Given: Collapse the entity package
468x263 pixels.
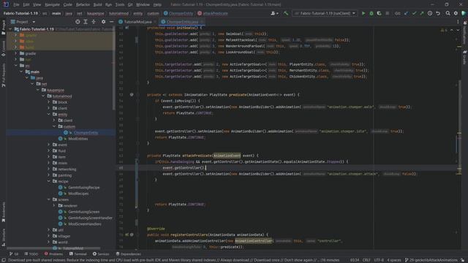Looking at the screenshot, I should (49, 115).
